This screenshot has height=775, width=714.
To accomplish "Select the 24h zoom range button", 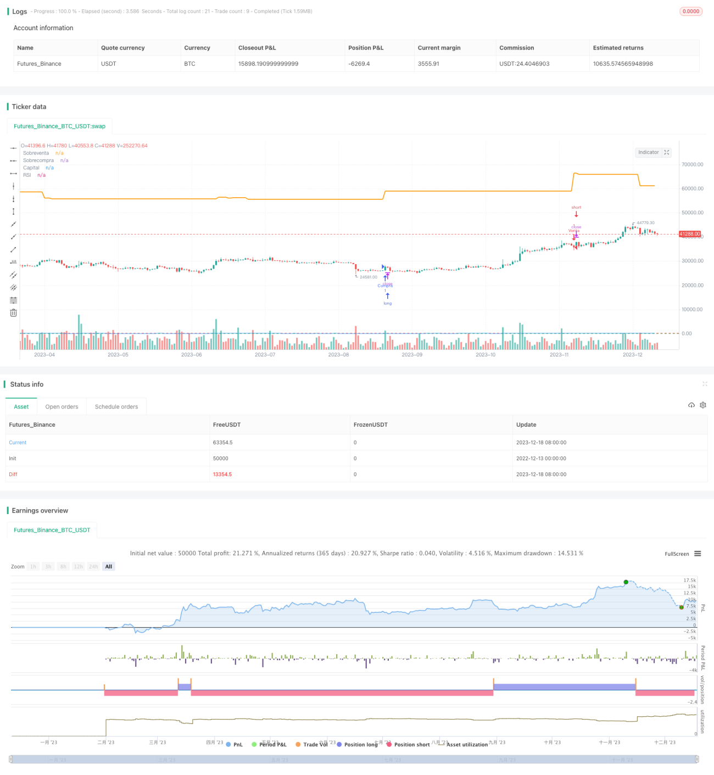I will tap(93, 566).
